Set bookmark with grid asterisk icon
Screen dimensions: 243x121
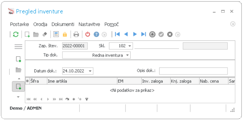74,99
